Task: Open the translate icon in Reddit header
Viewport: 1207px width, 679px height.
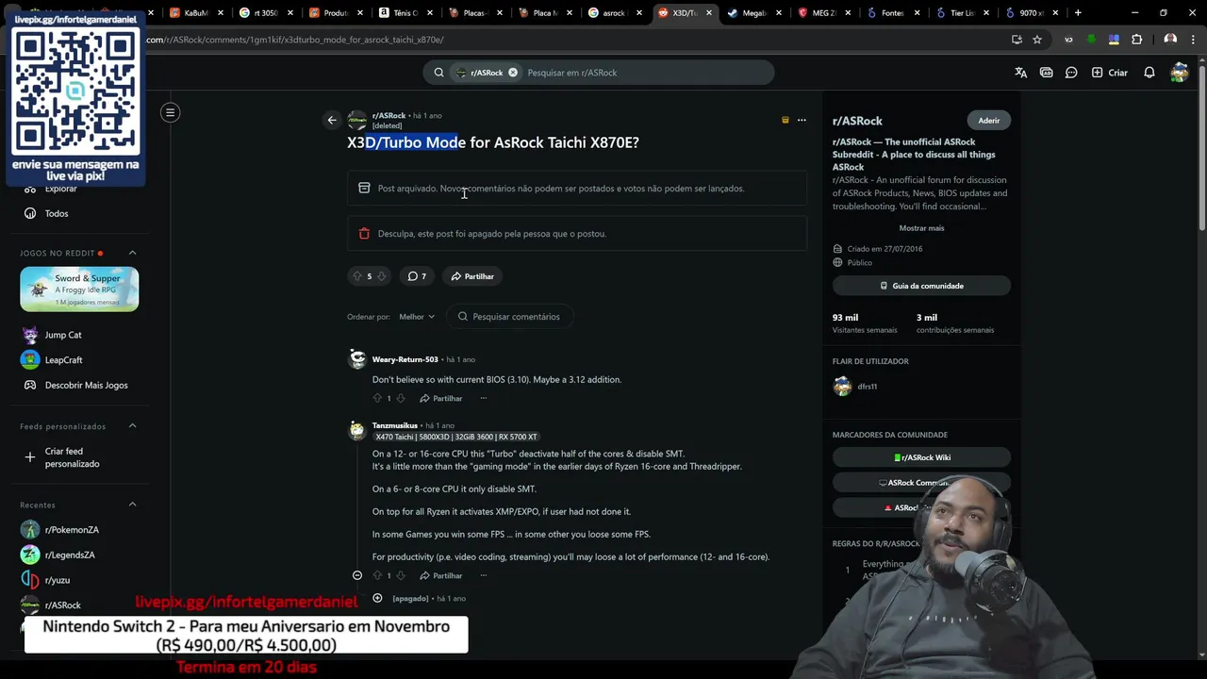Action: 1020,73
